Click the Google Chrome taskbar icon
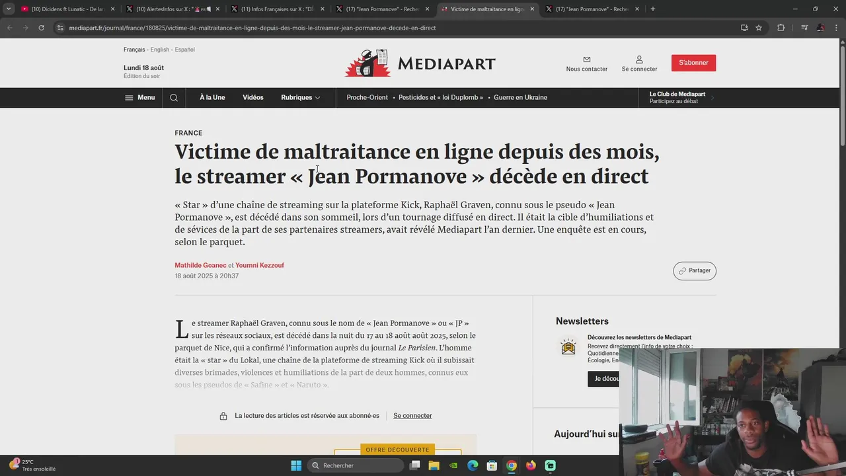The image size is (846, 476). (512, 465)
